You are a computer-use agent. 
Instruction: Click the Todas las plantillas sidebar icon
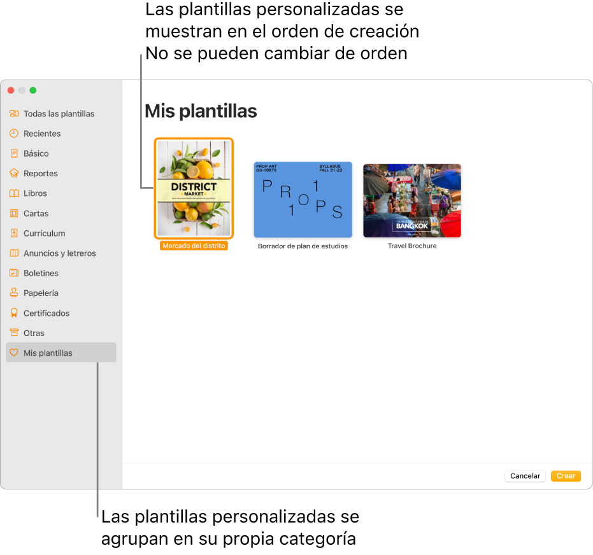click(14, 113)
